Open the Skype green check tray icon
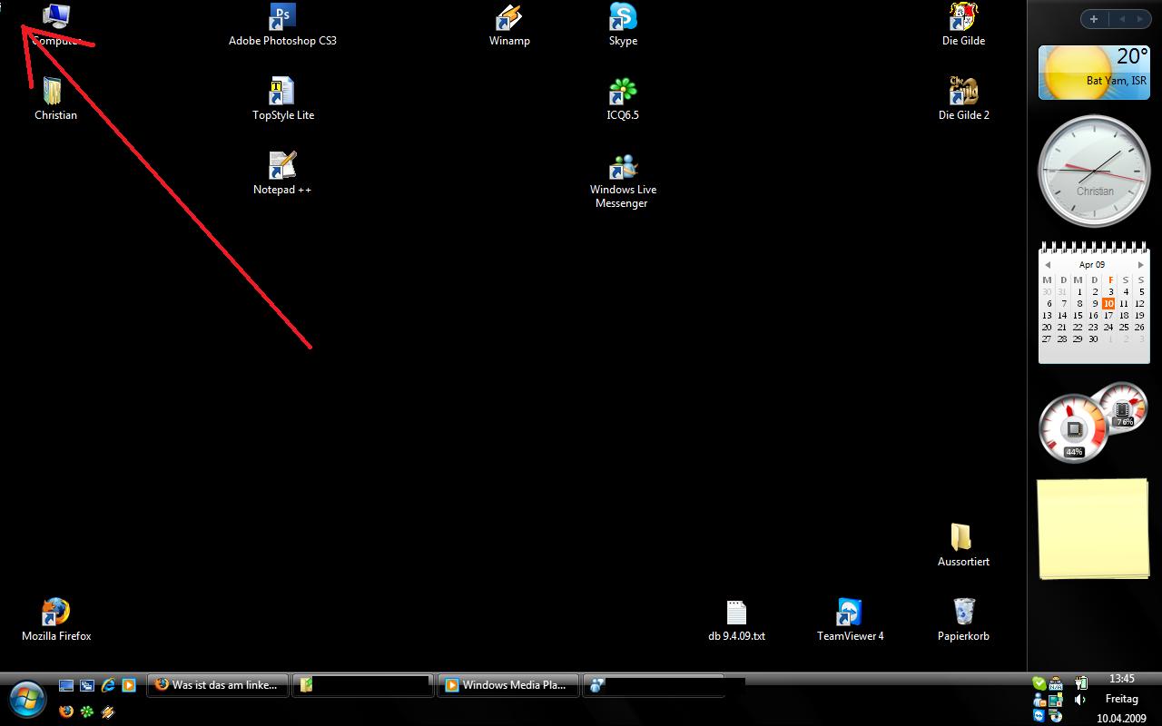Screen dimensions: 1162x726 1039,683
